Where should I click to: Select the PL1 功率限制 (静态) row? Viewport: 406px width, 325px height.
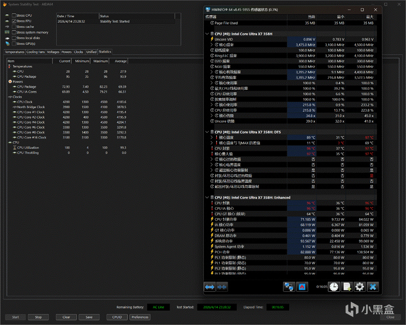click(292, 258)
